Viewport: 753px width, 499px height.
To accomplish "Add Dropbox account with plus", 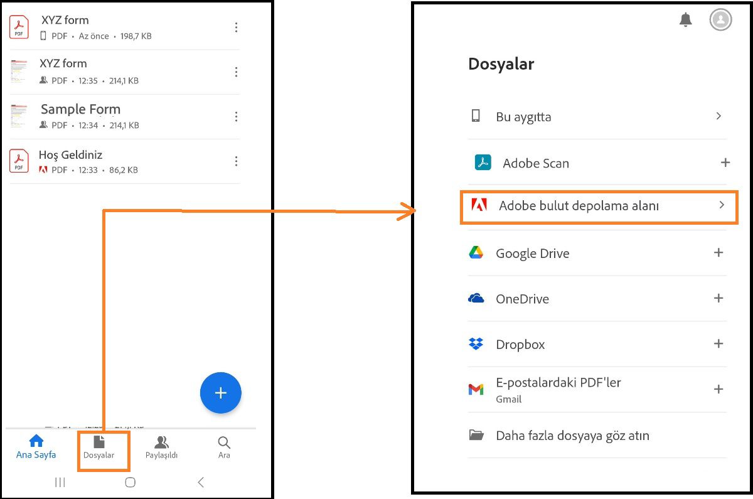I will coord(718,343).
